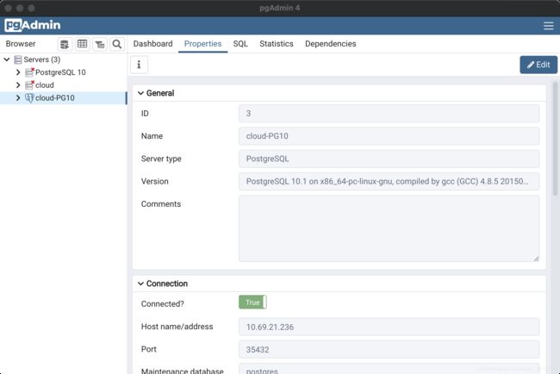560x374 pixels.
Task: Click the Version field
Action: point(389,182)
